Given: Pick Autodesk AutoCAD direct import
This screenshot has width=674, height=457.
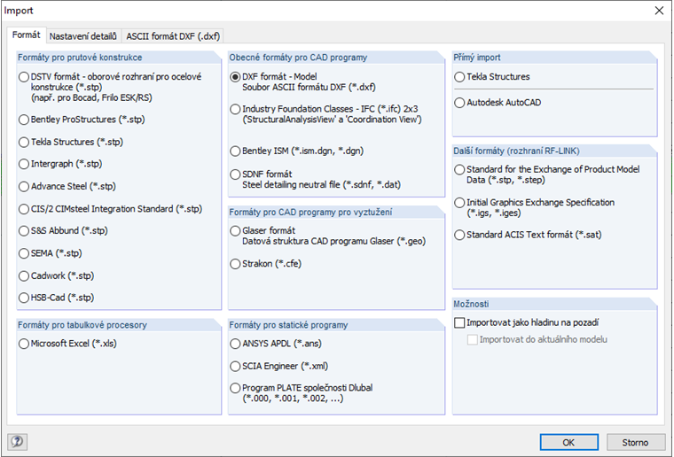Looking at the screenshot, I should click(x=459, y=103).
